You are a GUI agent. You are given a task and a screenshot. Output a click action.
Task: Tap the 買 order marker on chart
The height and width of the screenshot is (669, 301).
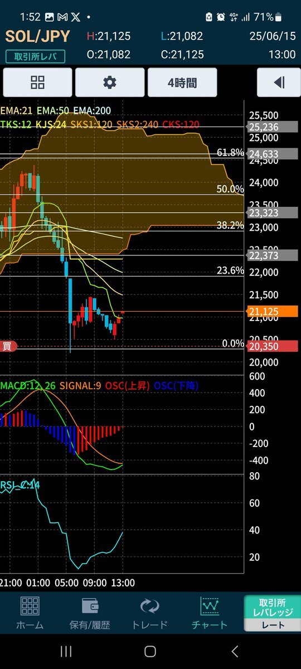tap(8, 346)
